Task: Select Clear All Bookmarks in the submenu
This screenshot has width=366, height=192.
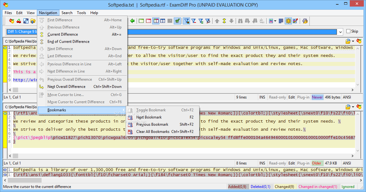Action: click(163, 132)
